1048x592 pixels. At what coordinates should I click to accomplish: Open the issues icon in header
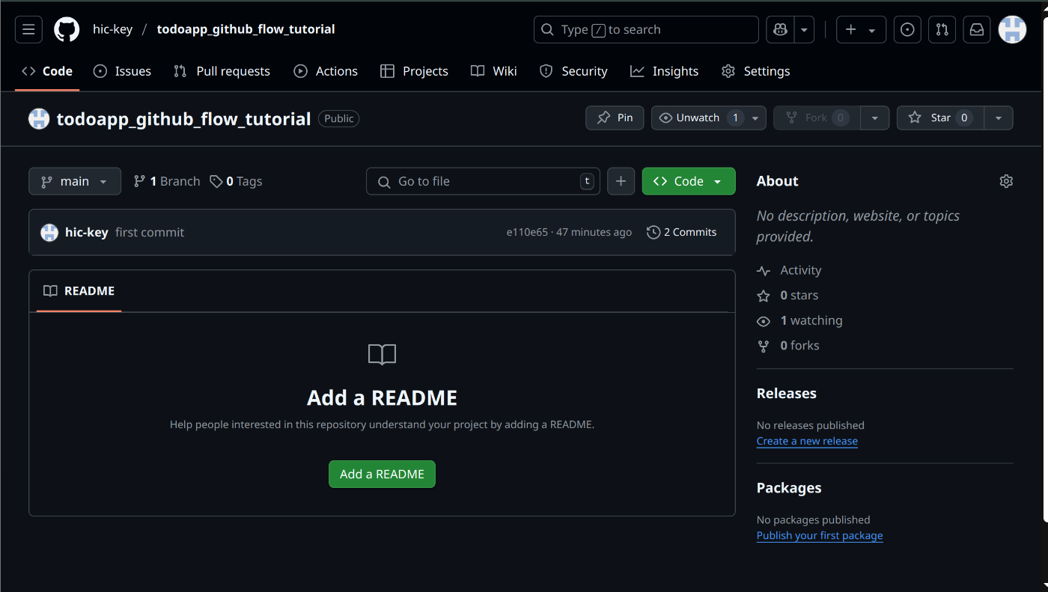[x=907, y=30]
